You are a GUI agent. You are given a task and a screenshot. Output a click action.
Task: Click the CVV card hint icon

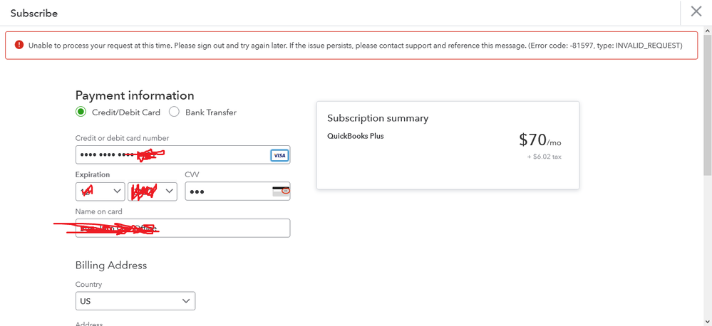point(281,191)
